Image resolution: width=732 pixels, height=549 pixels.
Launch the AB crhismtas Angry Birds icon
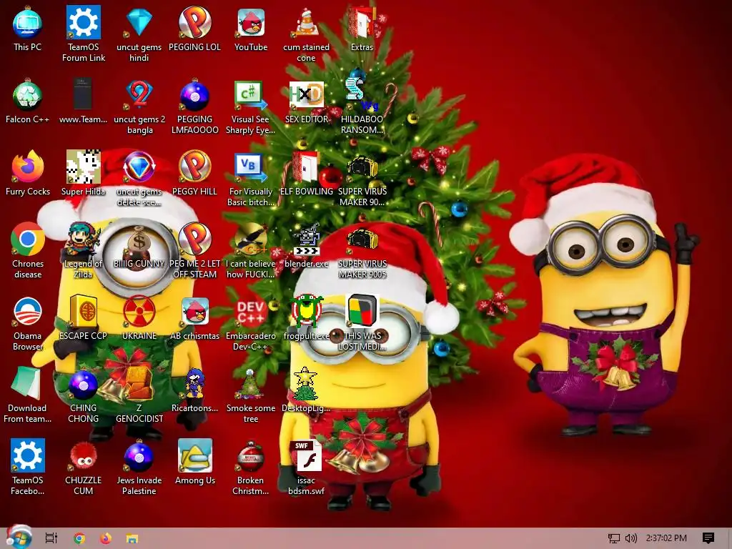(194, 318)
